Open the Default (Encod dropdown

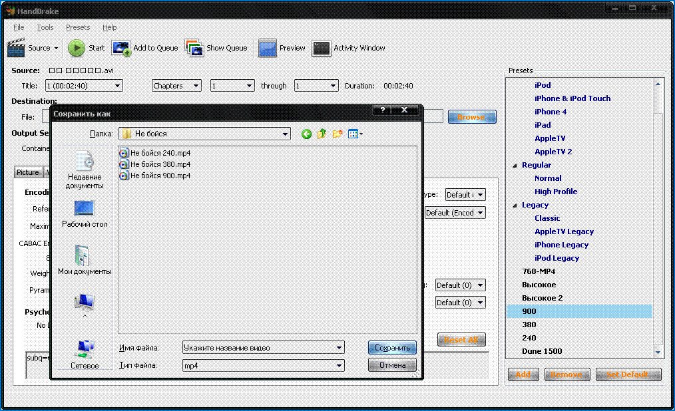(x=455, y=213)
